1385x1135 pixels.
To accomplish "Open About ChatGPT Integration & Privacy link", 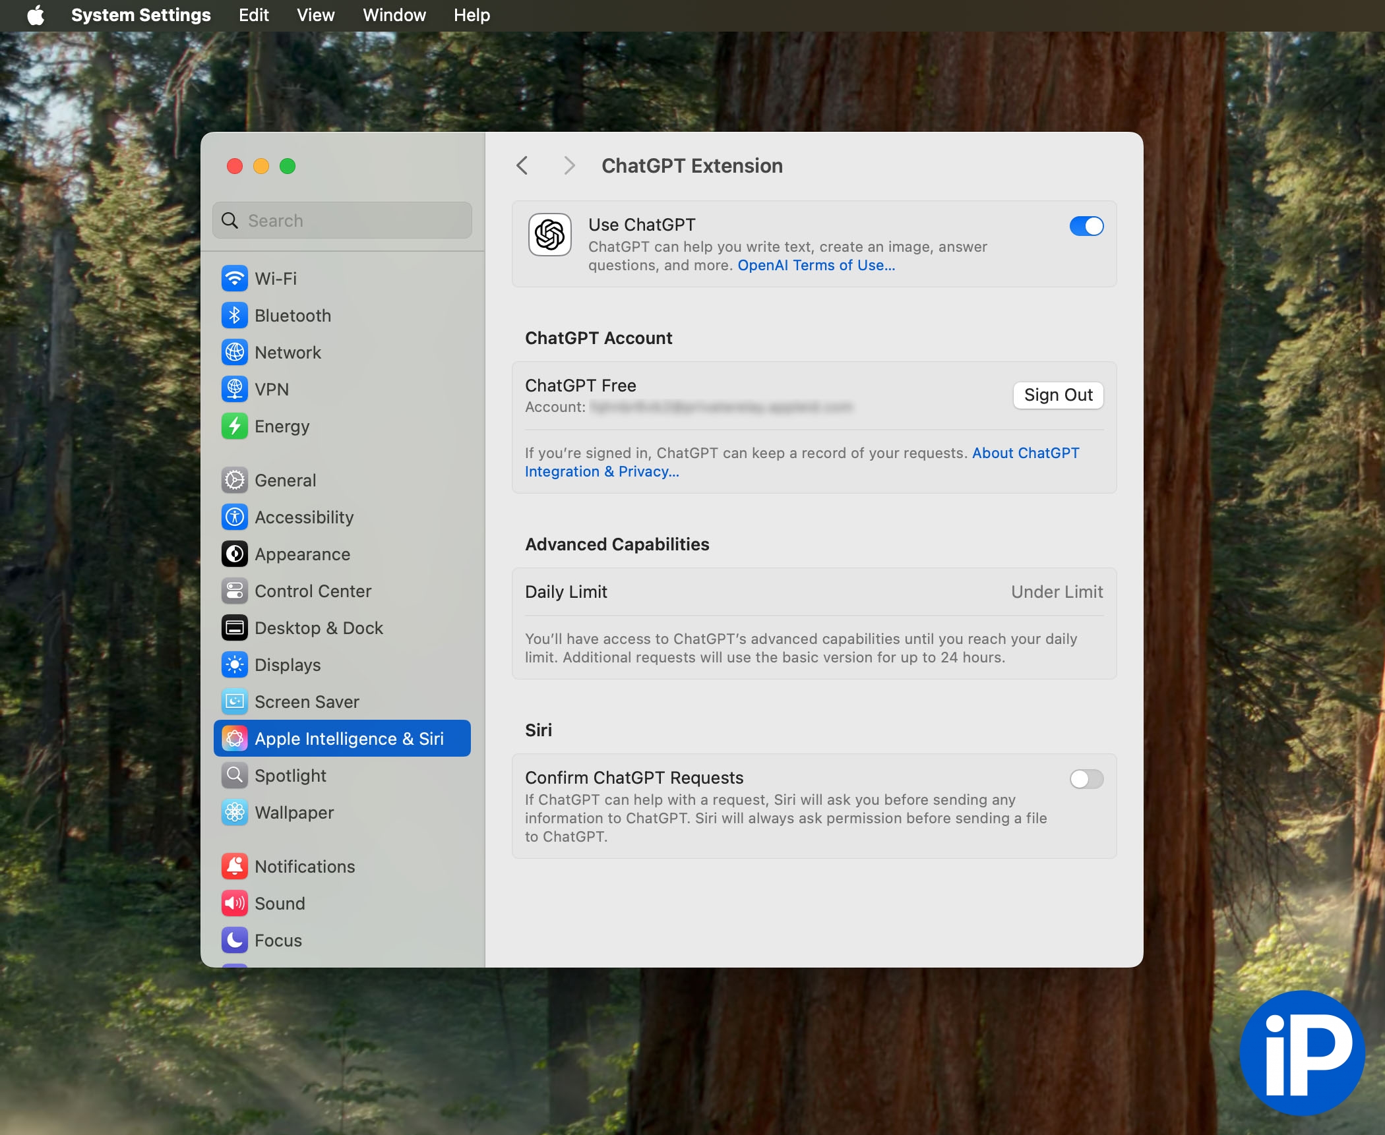I will [1025, 453].
